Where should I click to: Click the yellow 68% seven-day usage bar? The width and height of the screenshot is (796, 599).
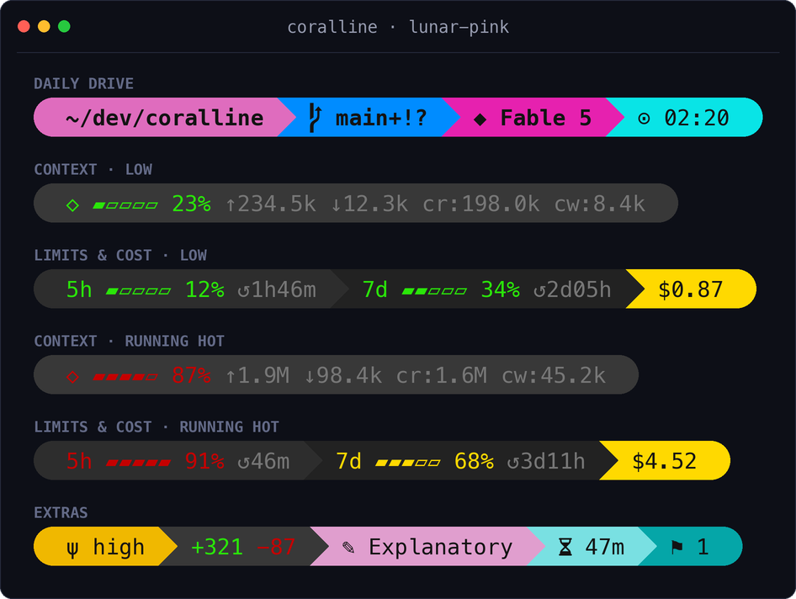click(x=407, y=463)
